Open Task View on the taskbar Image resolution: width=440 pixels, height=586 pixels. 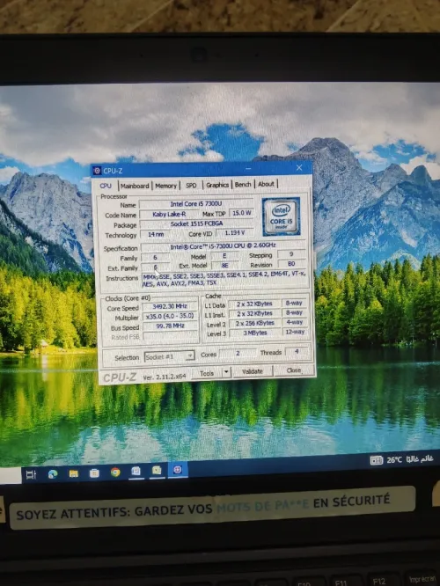coord(31,474)
